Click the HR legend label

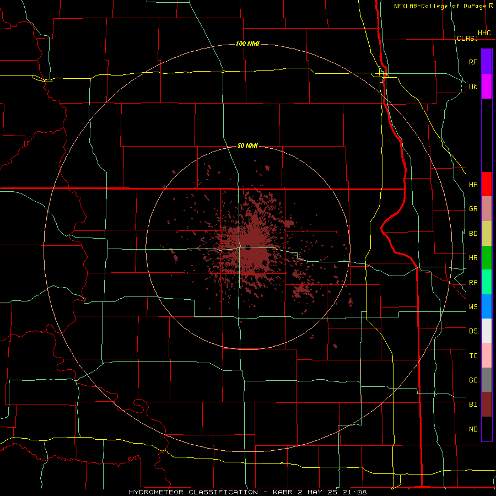point(473,258)
